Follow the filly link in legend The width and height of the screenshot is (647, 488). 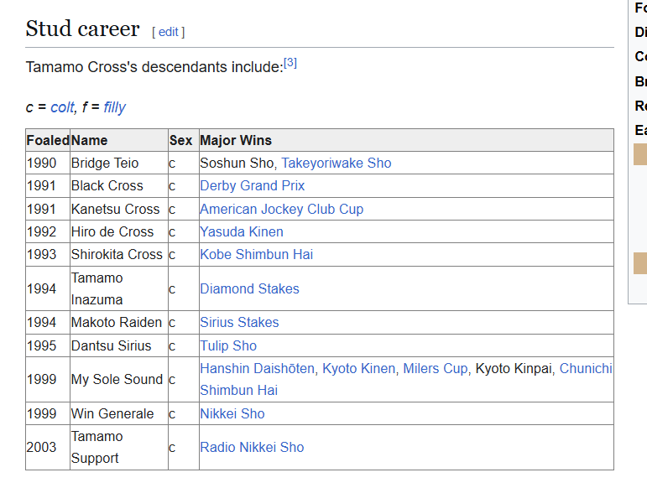point(115,107)
